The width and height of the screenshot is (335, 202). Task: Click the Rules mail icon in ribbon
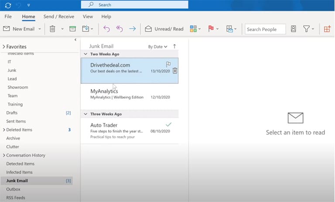click(x=230, y=29)
